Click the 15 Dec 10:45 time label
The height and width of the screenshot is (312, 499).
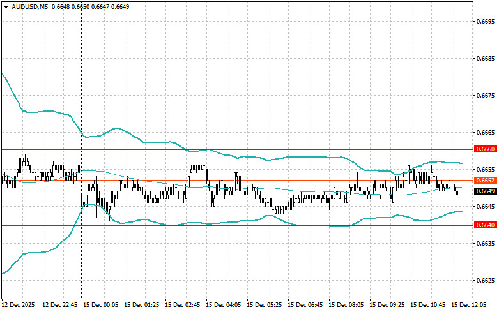[x=427, y=305]
